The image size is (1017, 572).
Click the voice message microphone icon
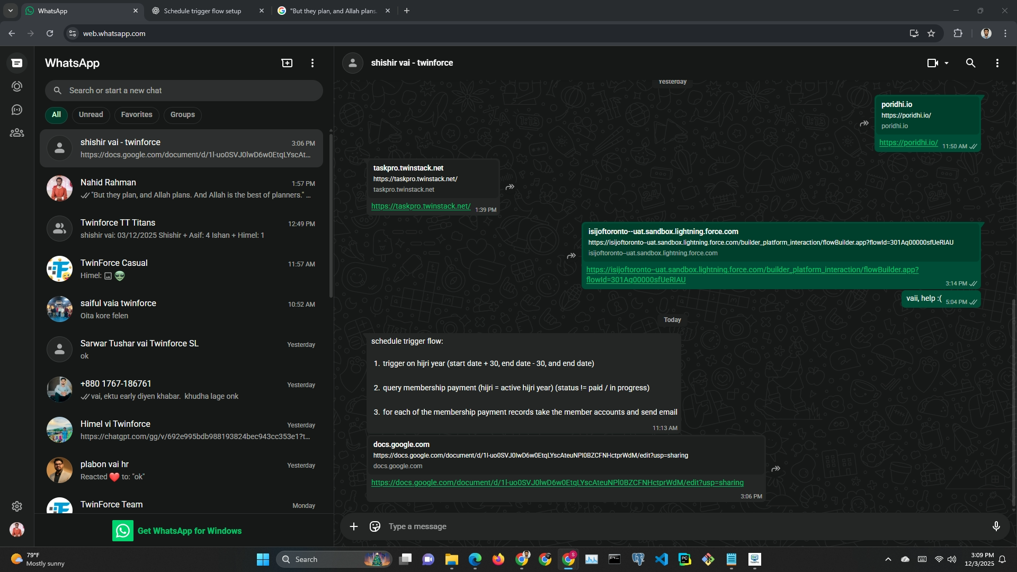996,526
